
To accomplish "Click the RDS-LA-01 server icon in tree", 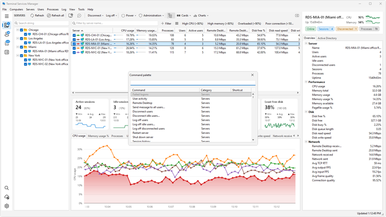I will (x=29, y=42).
